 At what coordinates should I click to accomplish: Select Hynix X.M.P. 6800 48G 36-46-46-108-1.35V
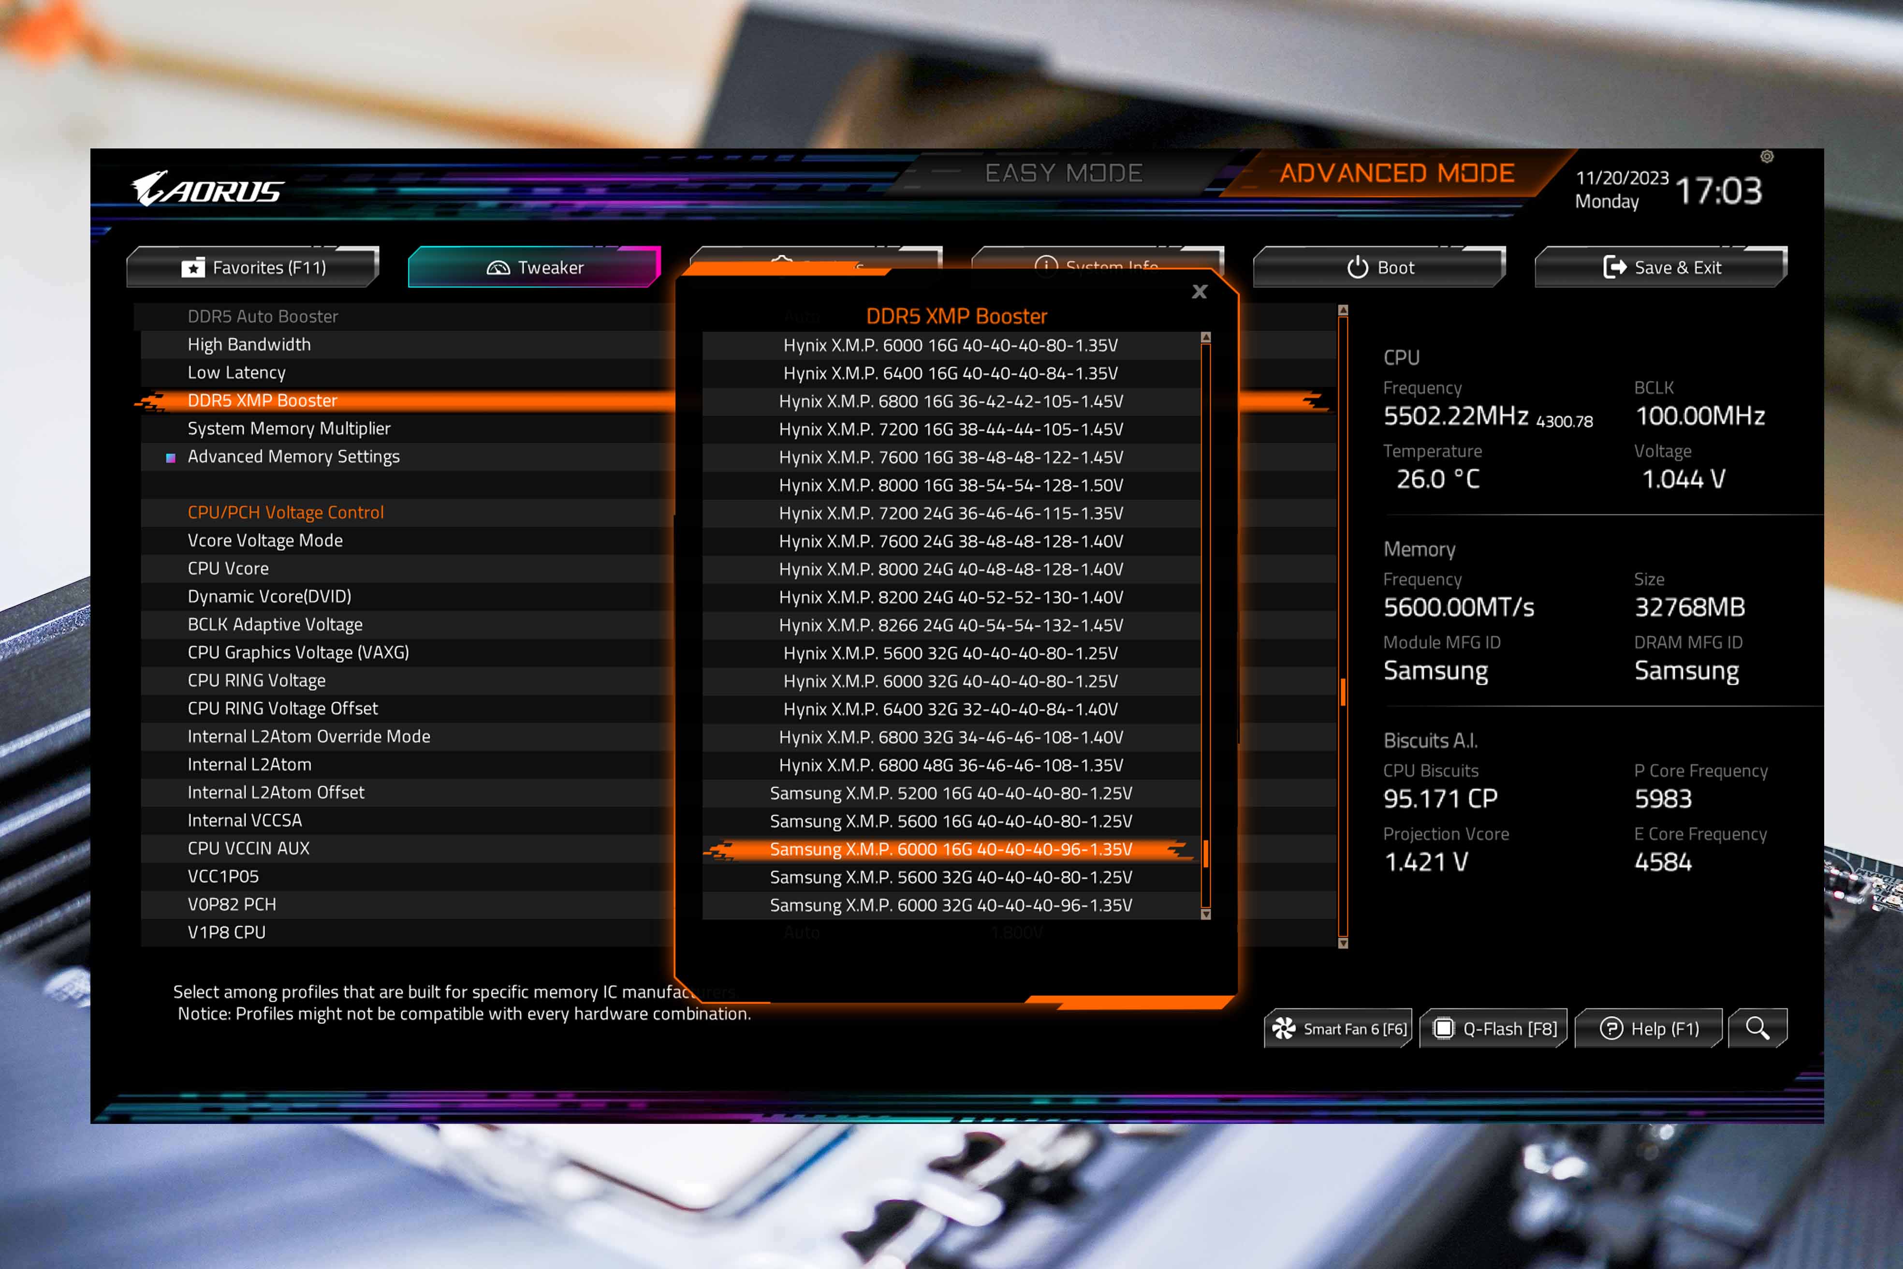click(x=951, y=766)
